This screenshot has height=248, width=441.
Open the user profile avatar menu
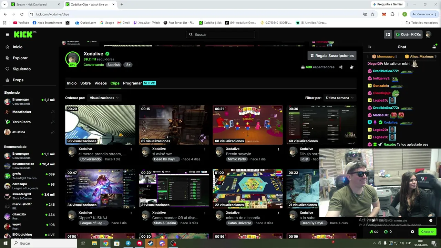point(428,34)
